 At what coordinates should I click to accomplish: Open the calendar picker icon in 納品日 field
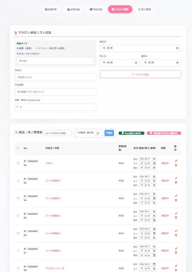[177, 48]
